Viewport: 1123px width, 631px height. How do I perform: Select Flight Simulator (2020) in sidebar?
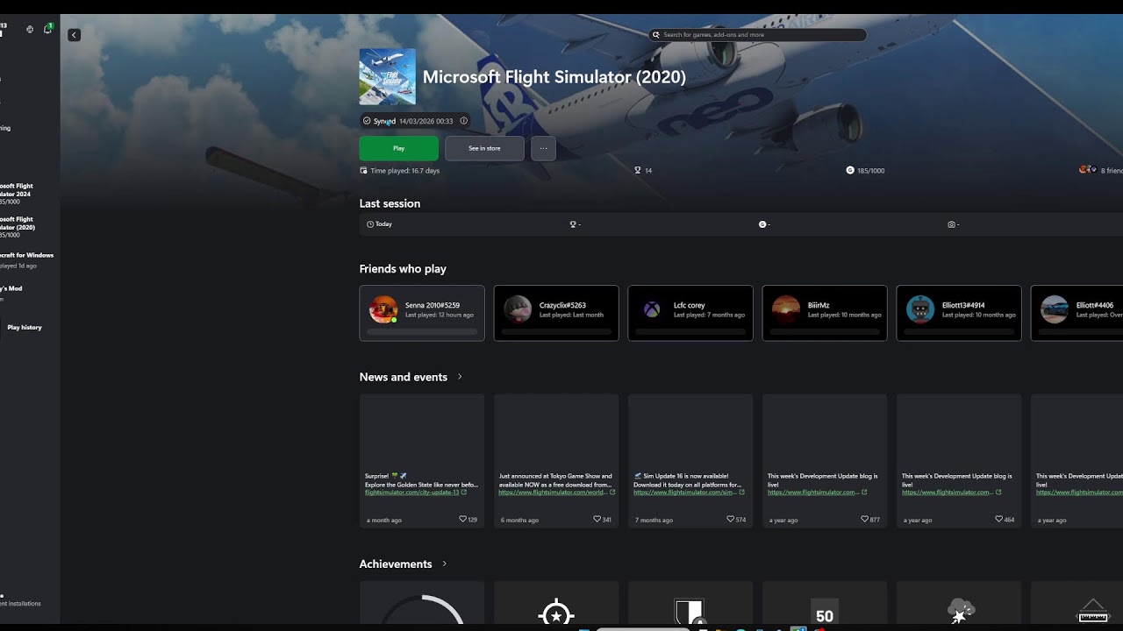[x=18, y=227]
